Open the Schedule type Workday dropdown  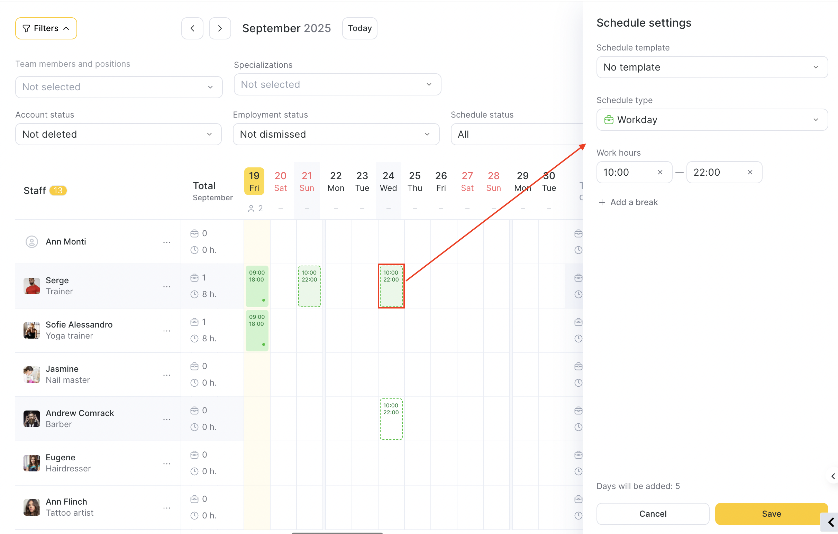click(x=712, y=120)
